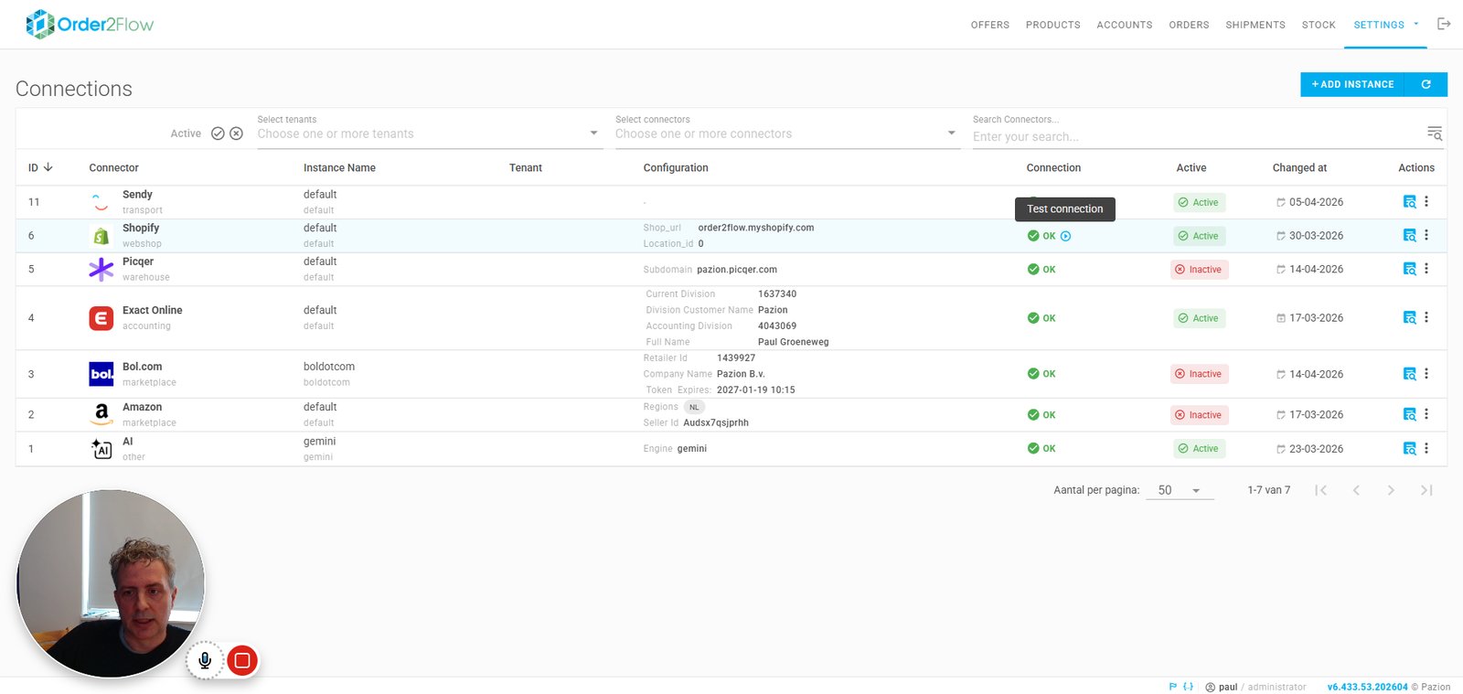Open more actions menu for Amazon row

(x=1426, y=414)
